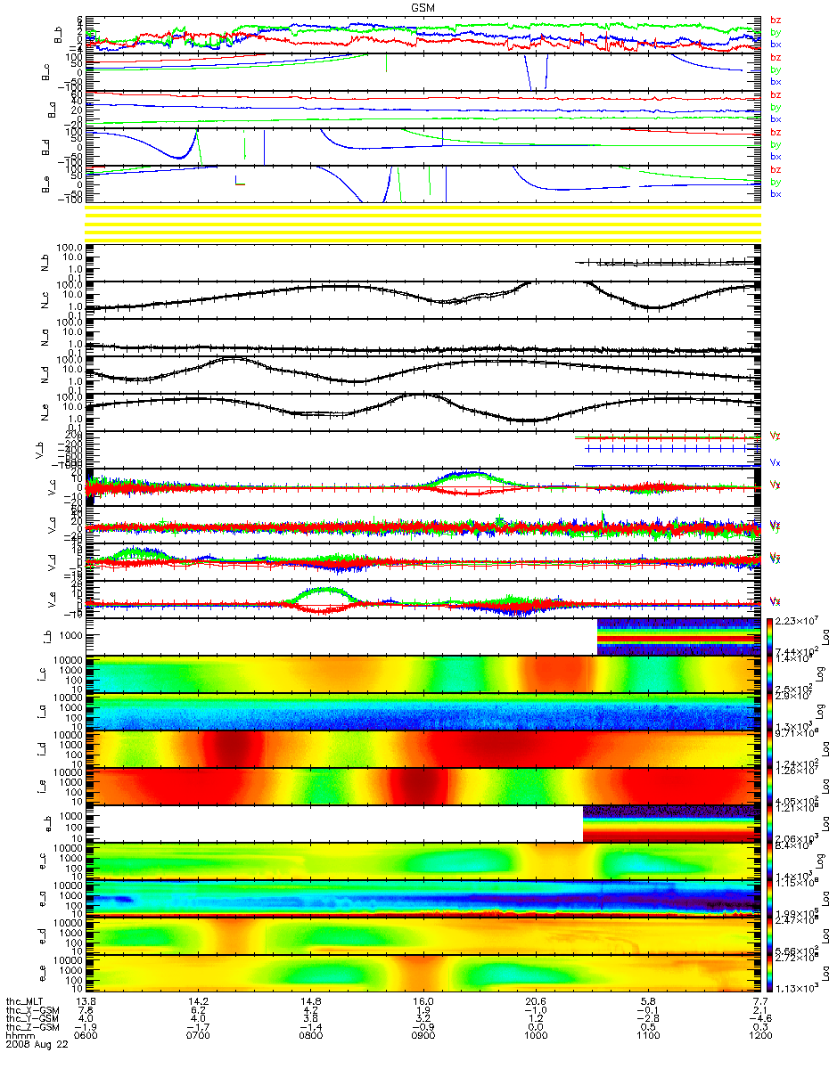Viewport: 829px width, 1069px height.
Task: Click the N_d density axis label
Action: click(x=45, y=375)
